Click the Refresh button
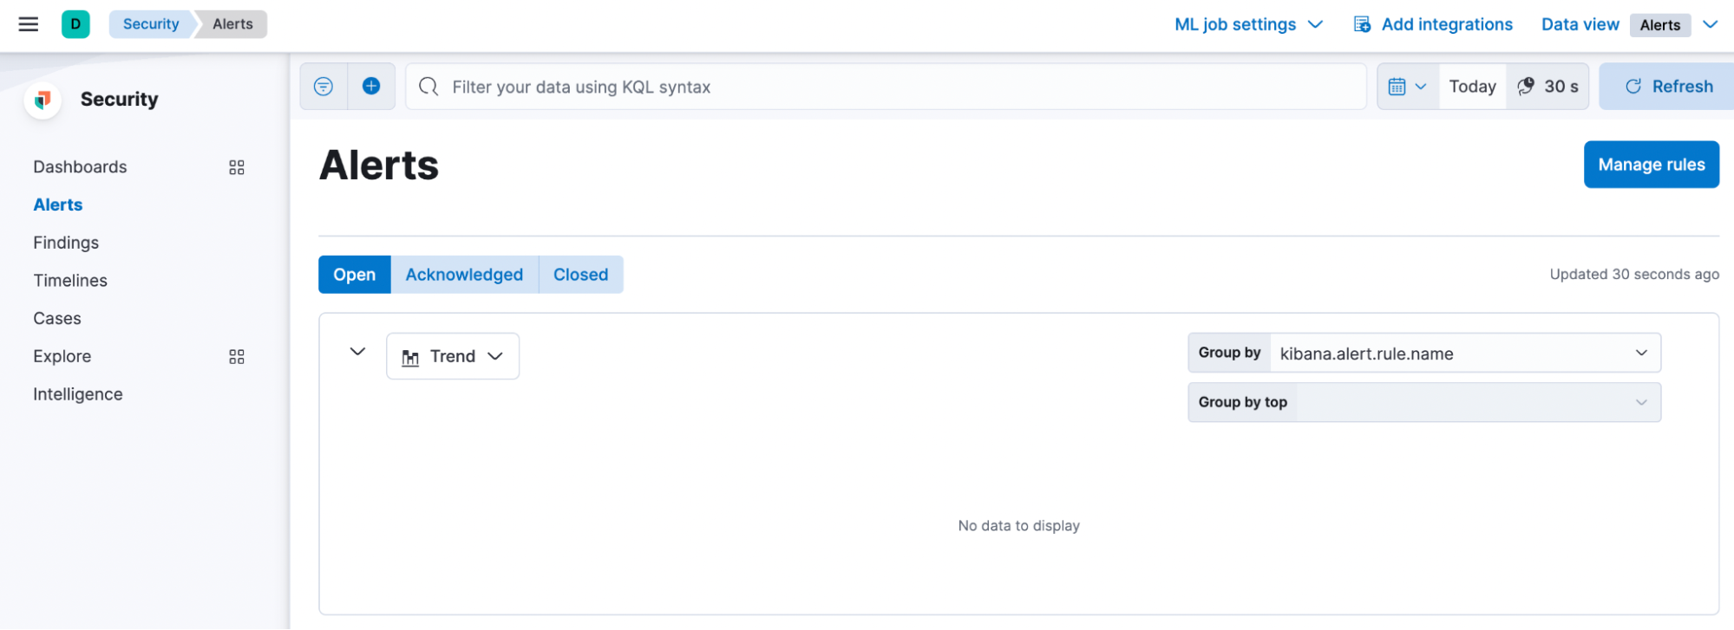The height and width of the screenshot is (630, 1734). pos(1668,87)
